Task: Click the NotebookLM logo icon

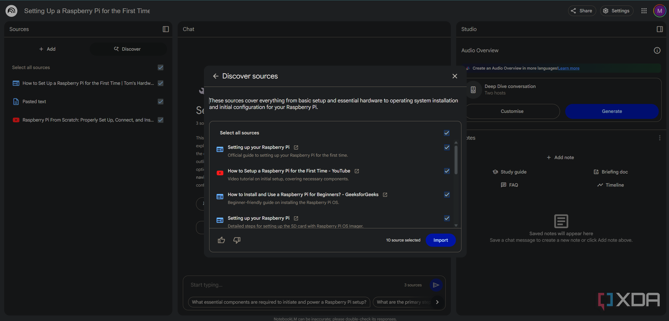Action: [x=11, y=11]
